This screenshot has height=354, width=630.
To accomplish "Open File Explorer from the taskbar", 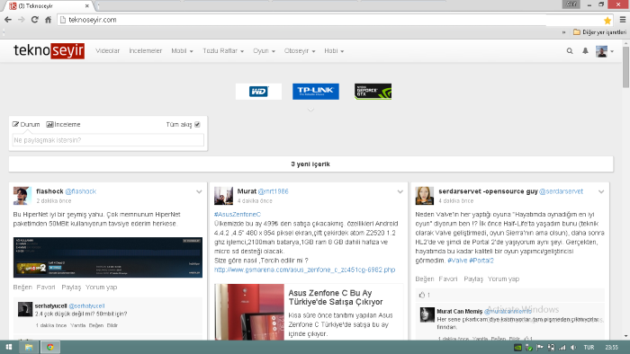I will pos(29,347).
